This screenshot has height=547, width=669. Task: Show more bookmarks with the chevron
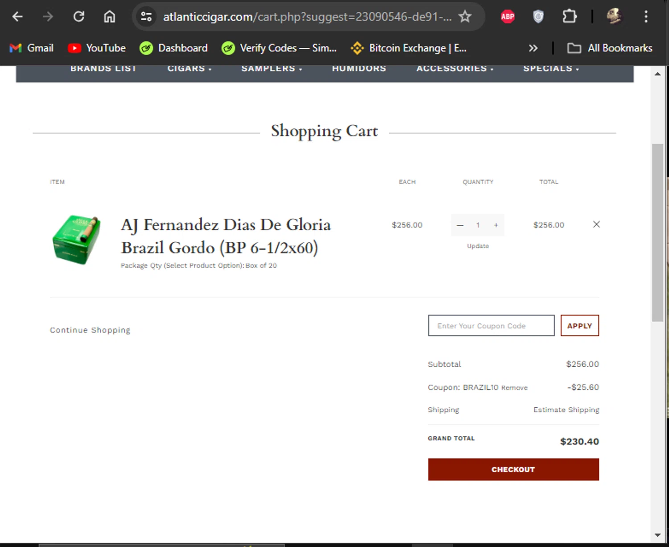[533, 48]
